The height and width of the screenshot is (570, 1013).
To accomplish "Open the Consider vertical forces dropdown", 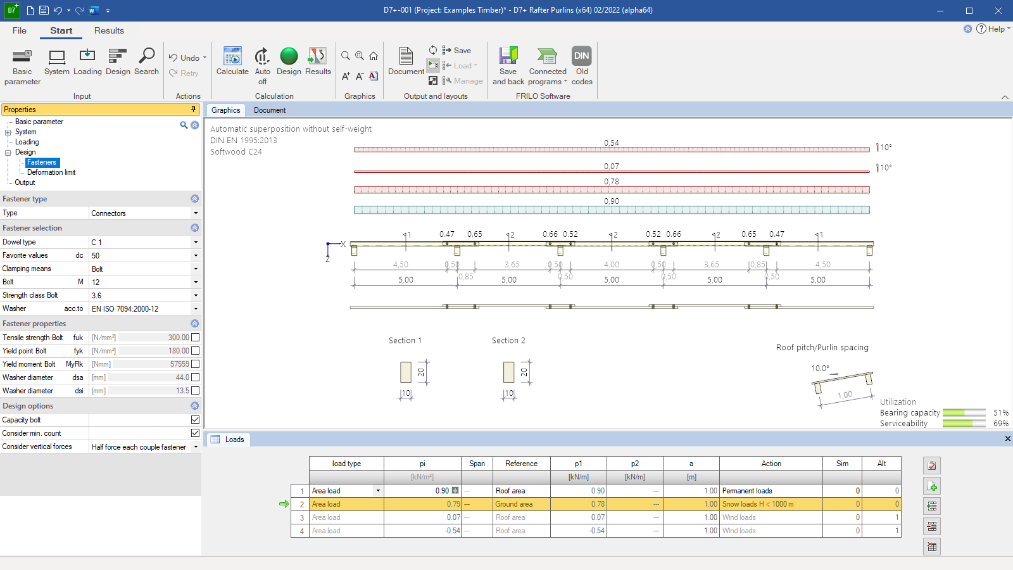I will [x=196, y=446].
